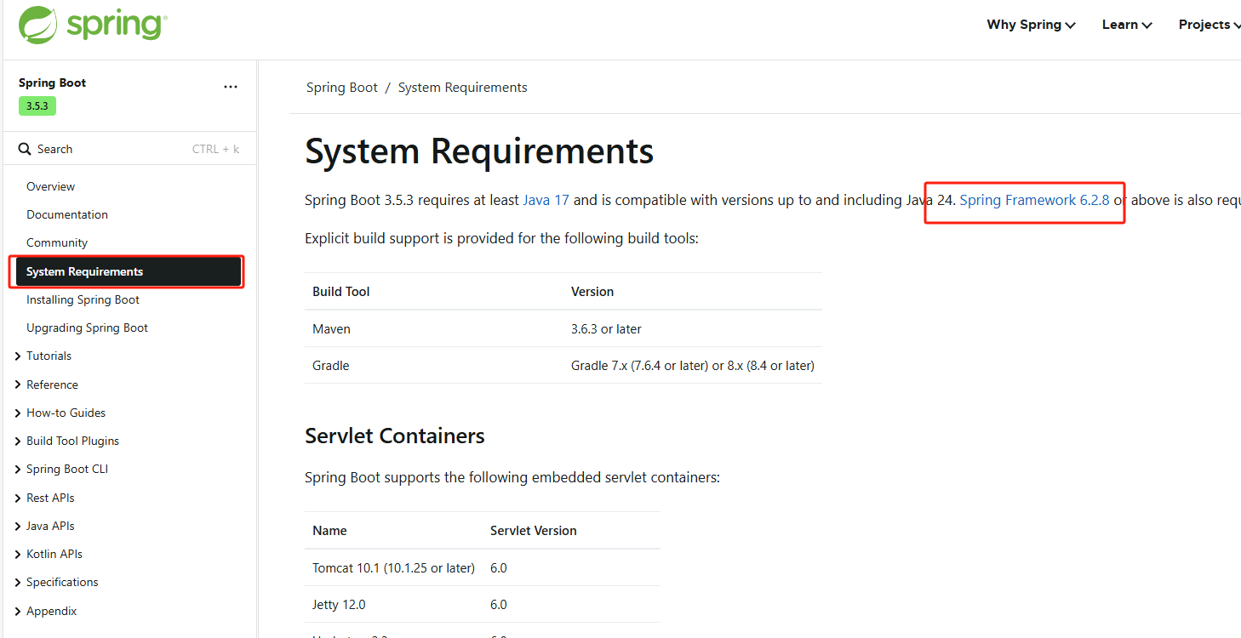Viewport: 1241px width, 638px height.
Task: Expand the Reference section chevron
Action: click(18, 385)
